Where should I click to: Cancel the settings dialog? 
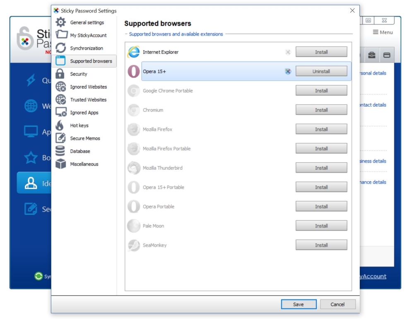point(337,304)
